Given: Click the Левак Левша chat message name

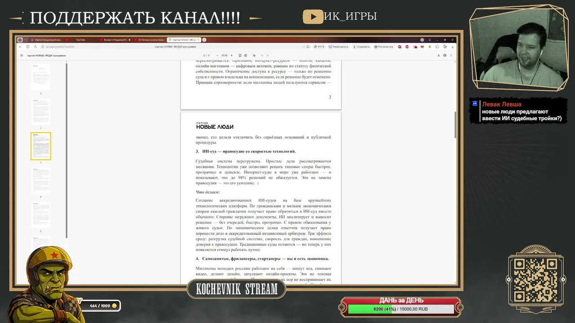Looking at the screenshot, I should coord(502,104).
